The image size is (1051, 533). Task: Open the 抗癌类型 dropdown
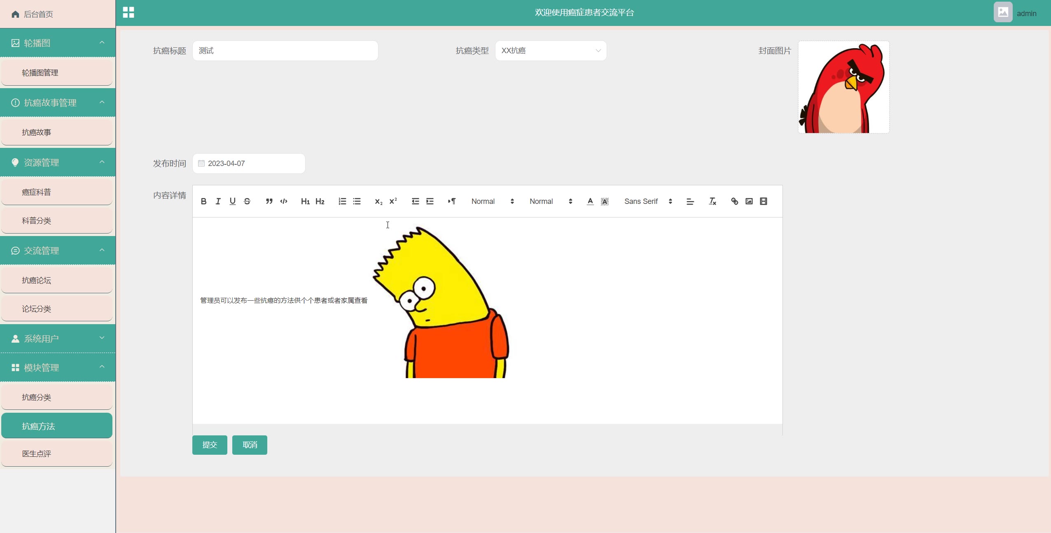pyautogui.click(x=550, y=51)
